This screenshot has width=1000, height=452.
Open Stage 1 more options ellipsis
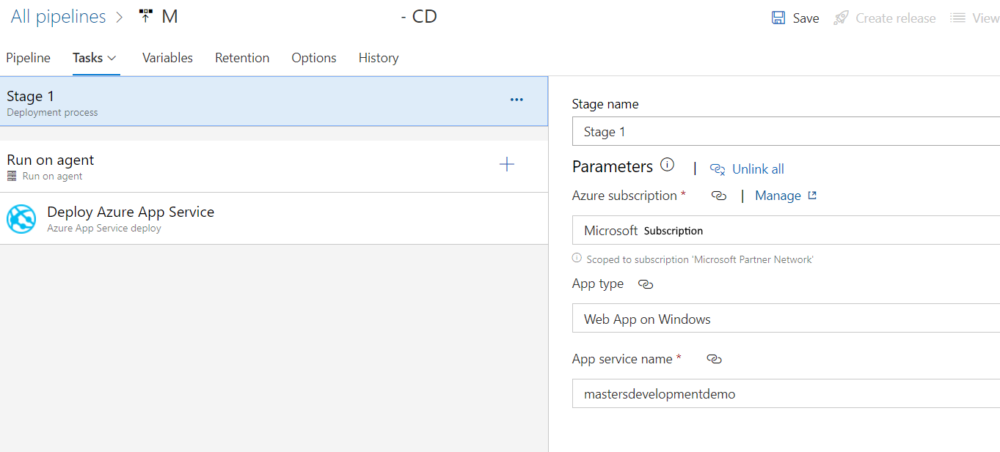pyautogui.click(x=517, y=99)
